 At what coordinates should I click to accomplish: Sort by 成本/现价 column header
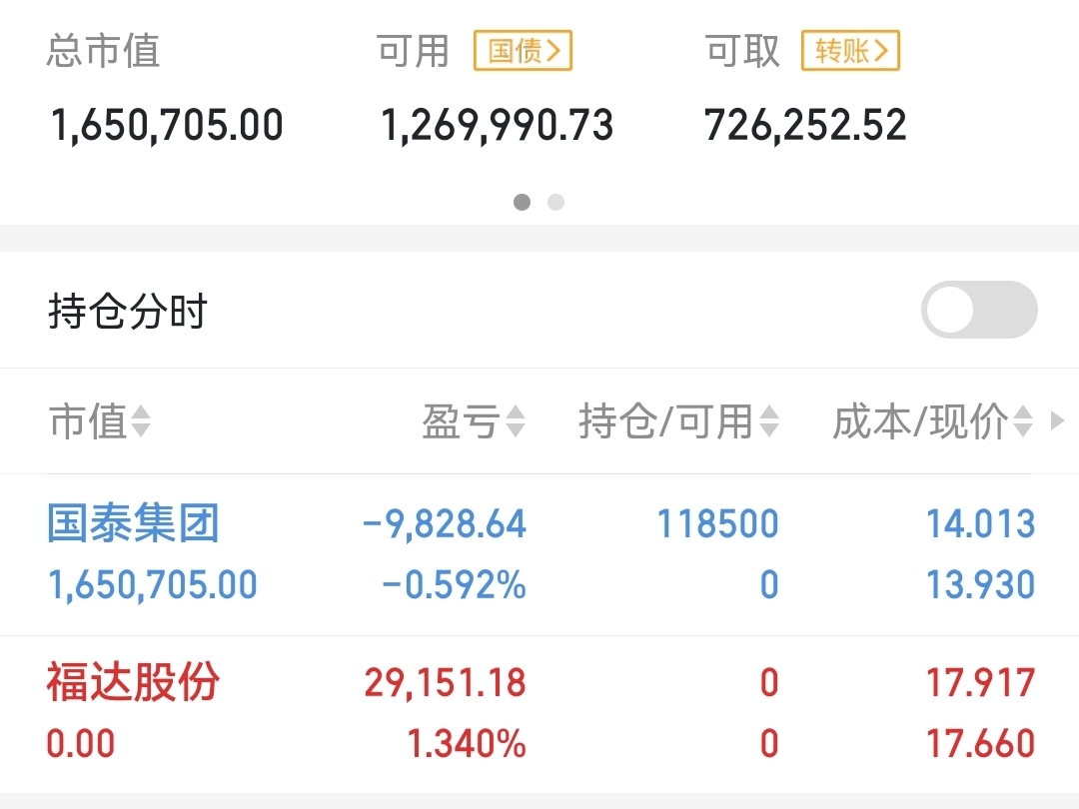click(932, 421)
